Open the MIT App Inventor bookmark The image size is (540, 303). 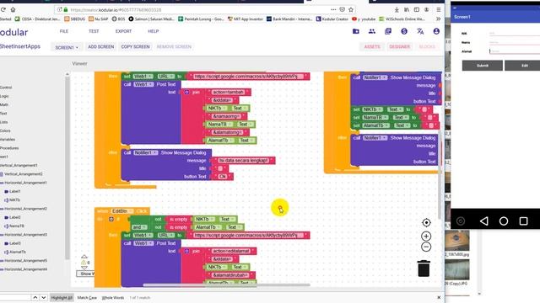click(x=246, y=19)
